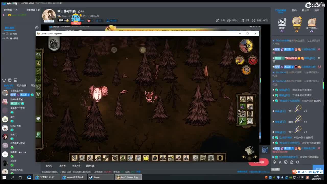Open the Task View taskbar icon
The width and height of the screenshot is (327, 184).
(x=20, y=177)
